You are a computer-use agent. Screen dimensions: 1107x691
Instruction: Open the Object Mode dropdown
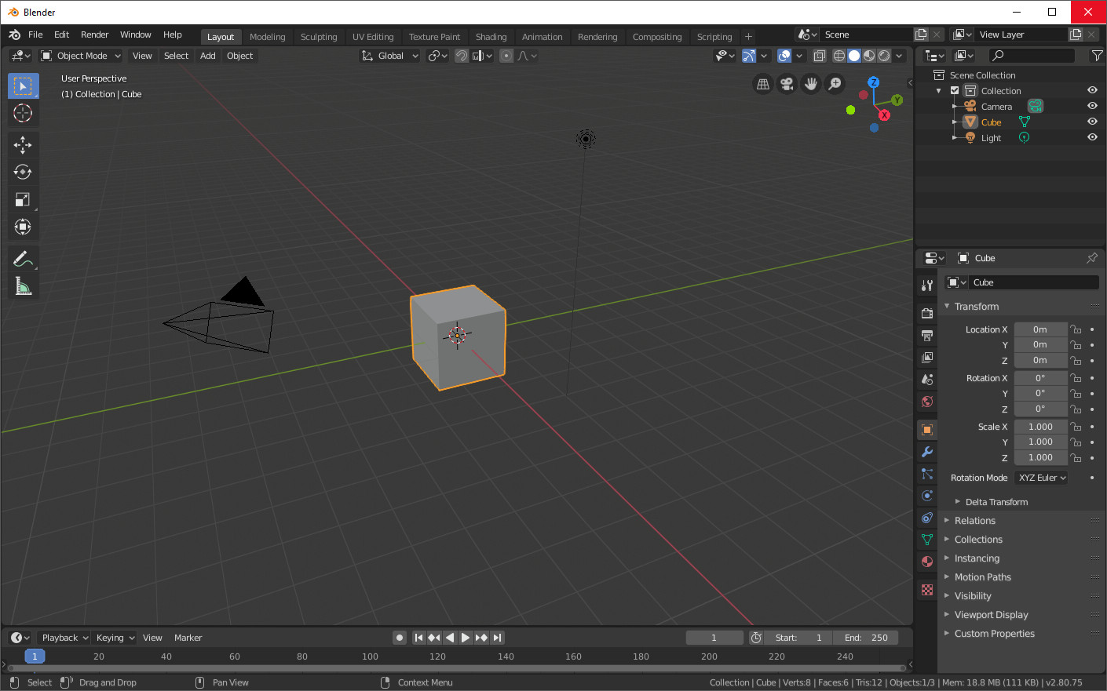pyautogui.click(x=82, y=56)
